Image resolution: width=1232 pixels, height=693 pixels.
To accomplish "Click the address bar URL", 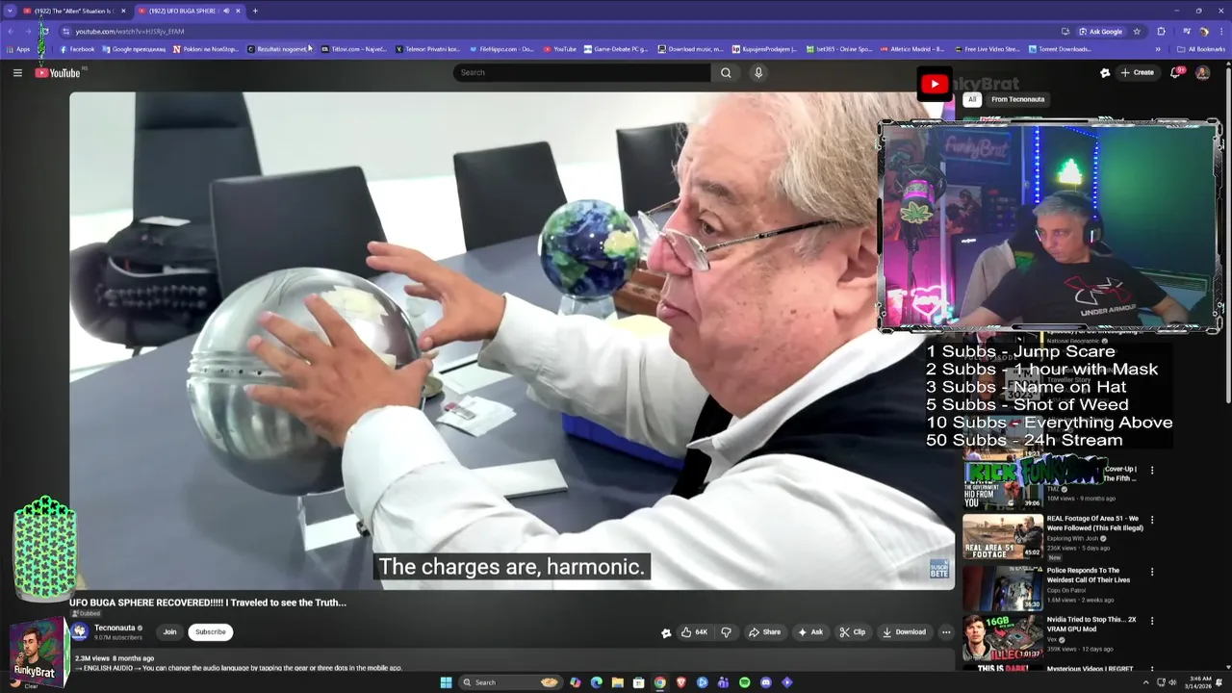I will click(130, 31).
